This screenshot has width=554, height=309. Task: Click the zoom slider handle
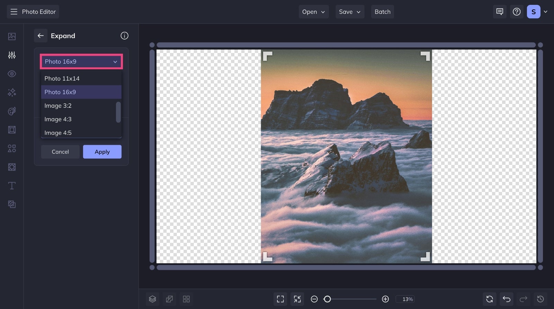click(x=327, y=299)
